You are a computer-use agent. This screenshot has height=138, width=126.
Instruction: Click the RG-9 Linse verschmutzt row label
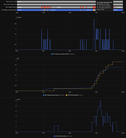(x=10, y=4)
